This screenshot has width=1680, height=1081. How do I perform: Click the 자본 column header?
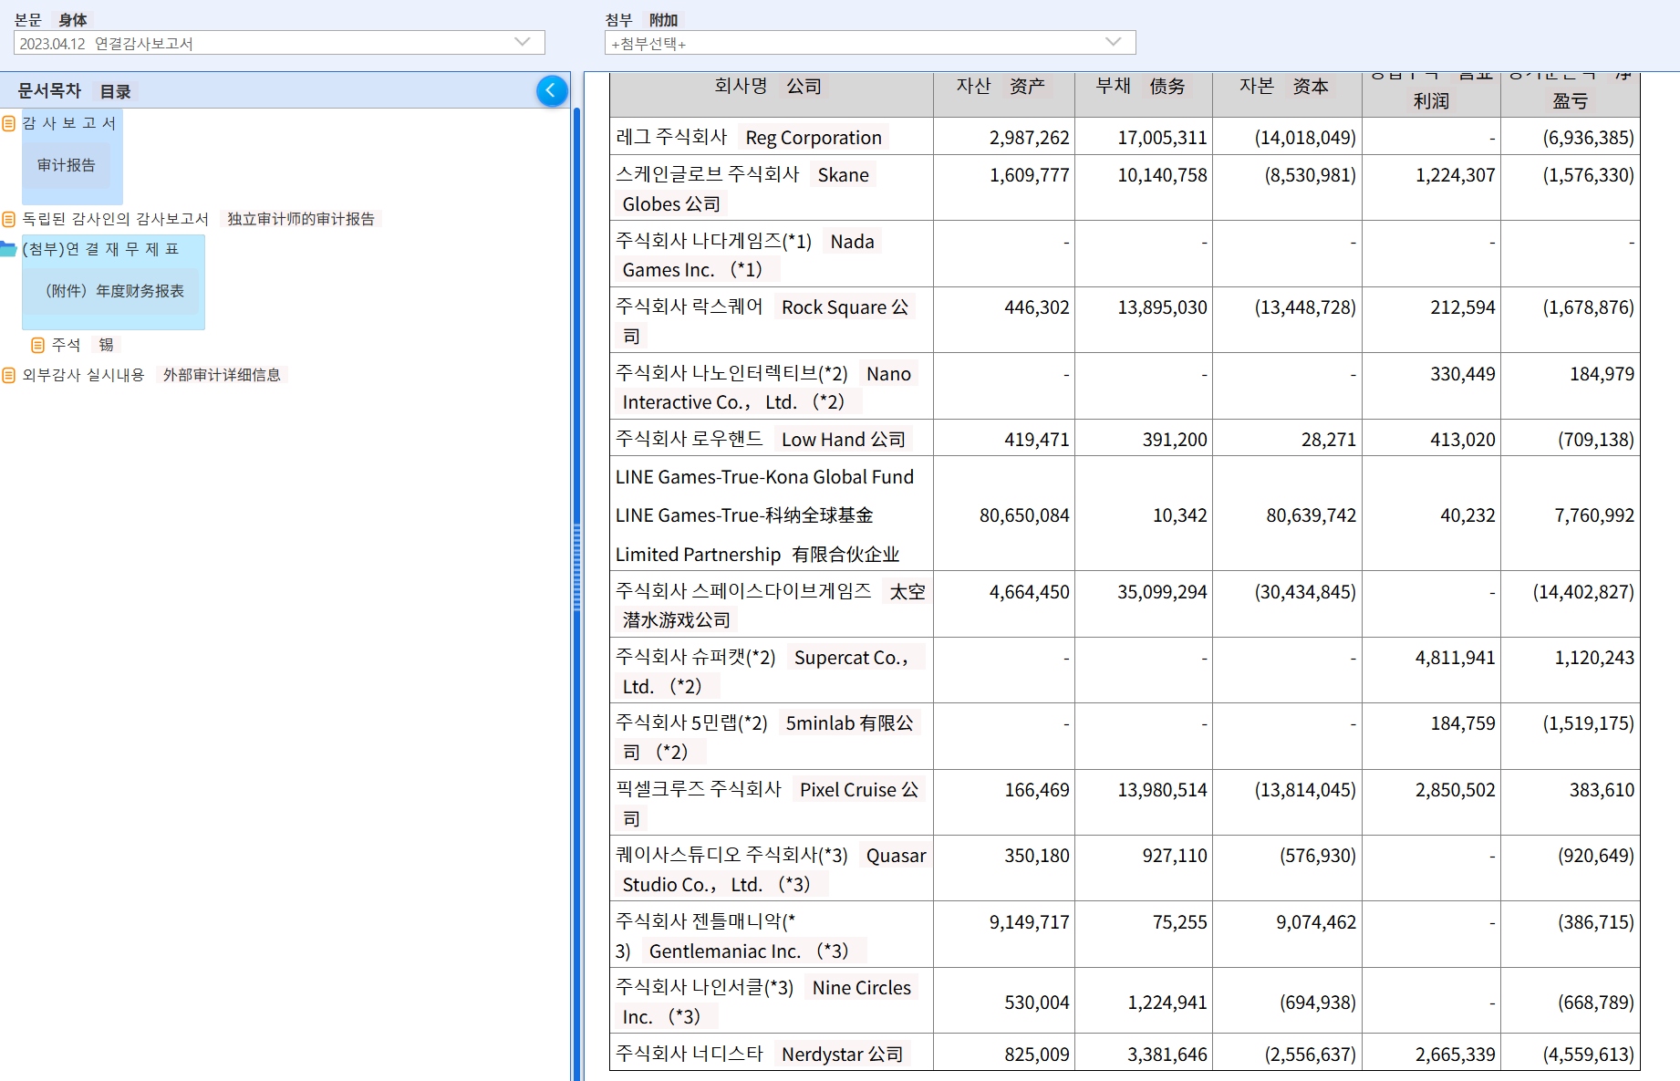pyautogui.click(x=1288, y=95)
